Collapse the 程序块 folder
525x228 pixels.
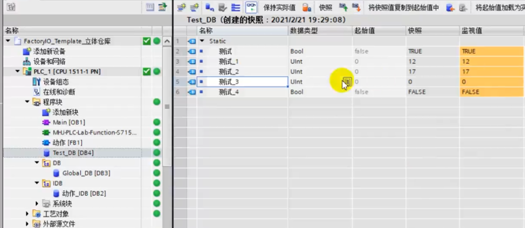[27, 102]
